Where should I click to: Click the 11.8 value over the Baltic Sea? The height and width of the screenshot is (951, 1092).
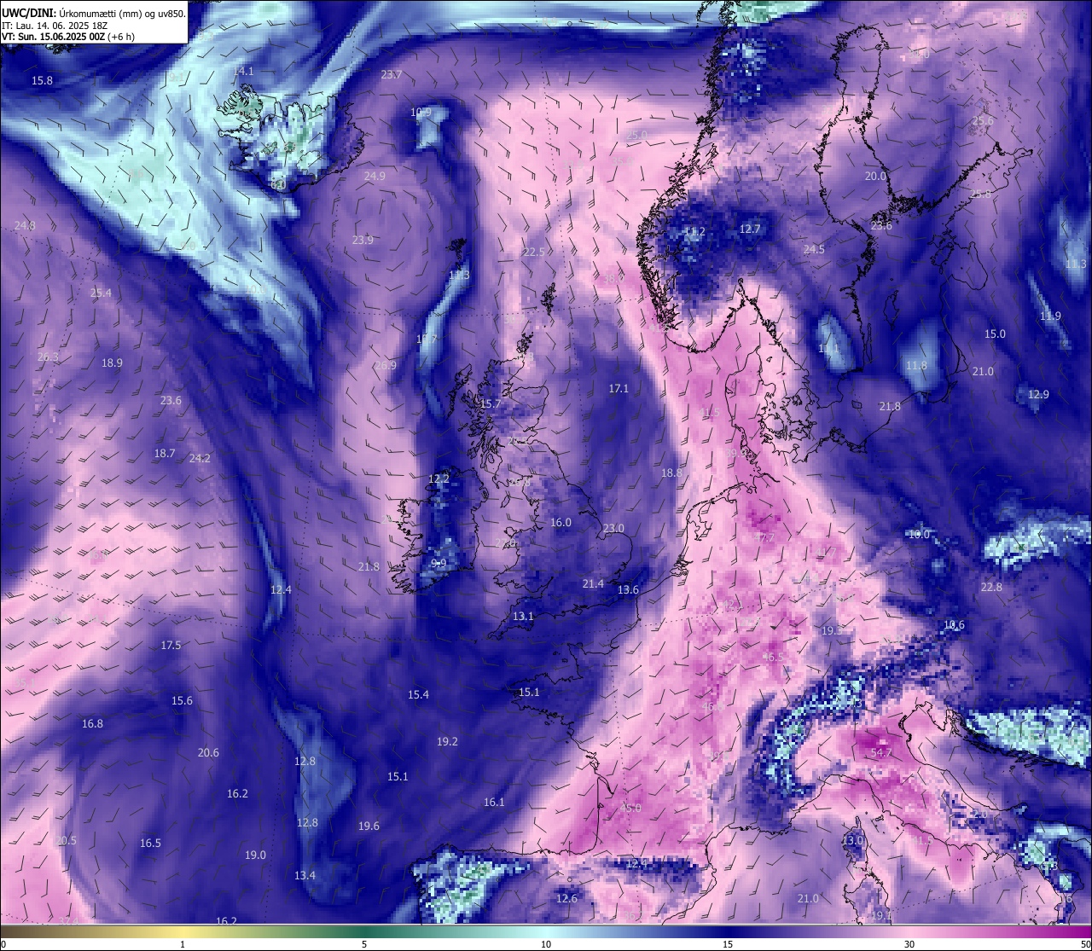(916, 366)
